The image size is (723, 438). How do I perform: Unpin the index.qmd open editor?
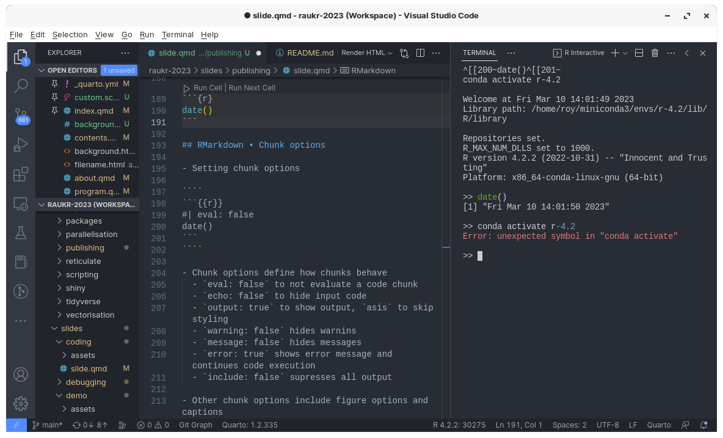click(54, 111)
